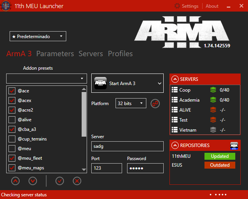This screenshot has width=248, height=199.
Task: Click the Password input field
Action: tap(145, 168)
